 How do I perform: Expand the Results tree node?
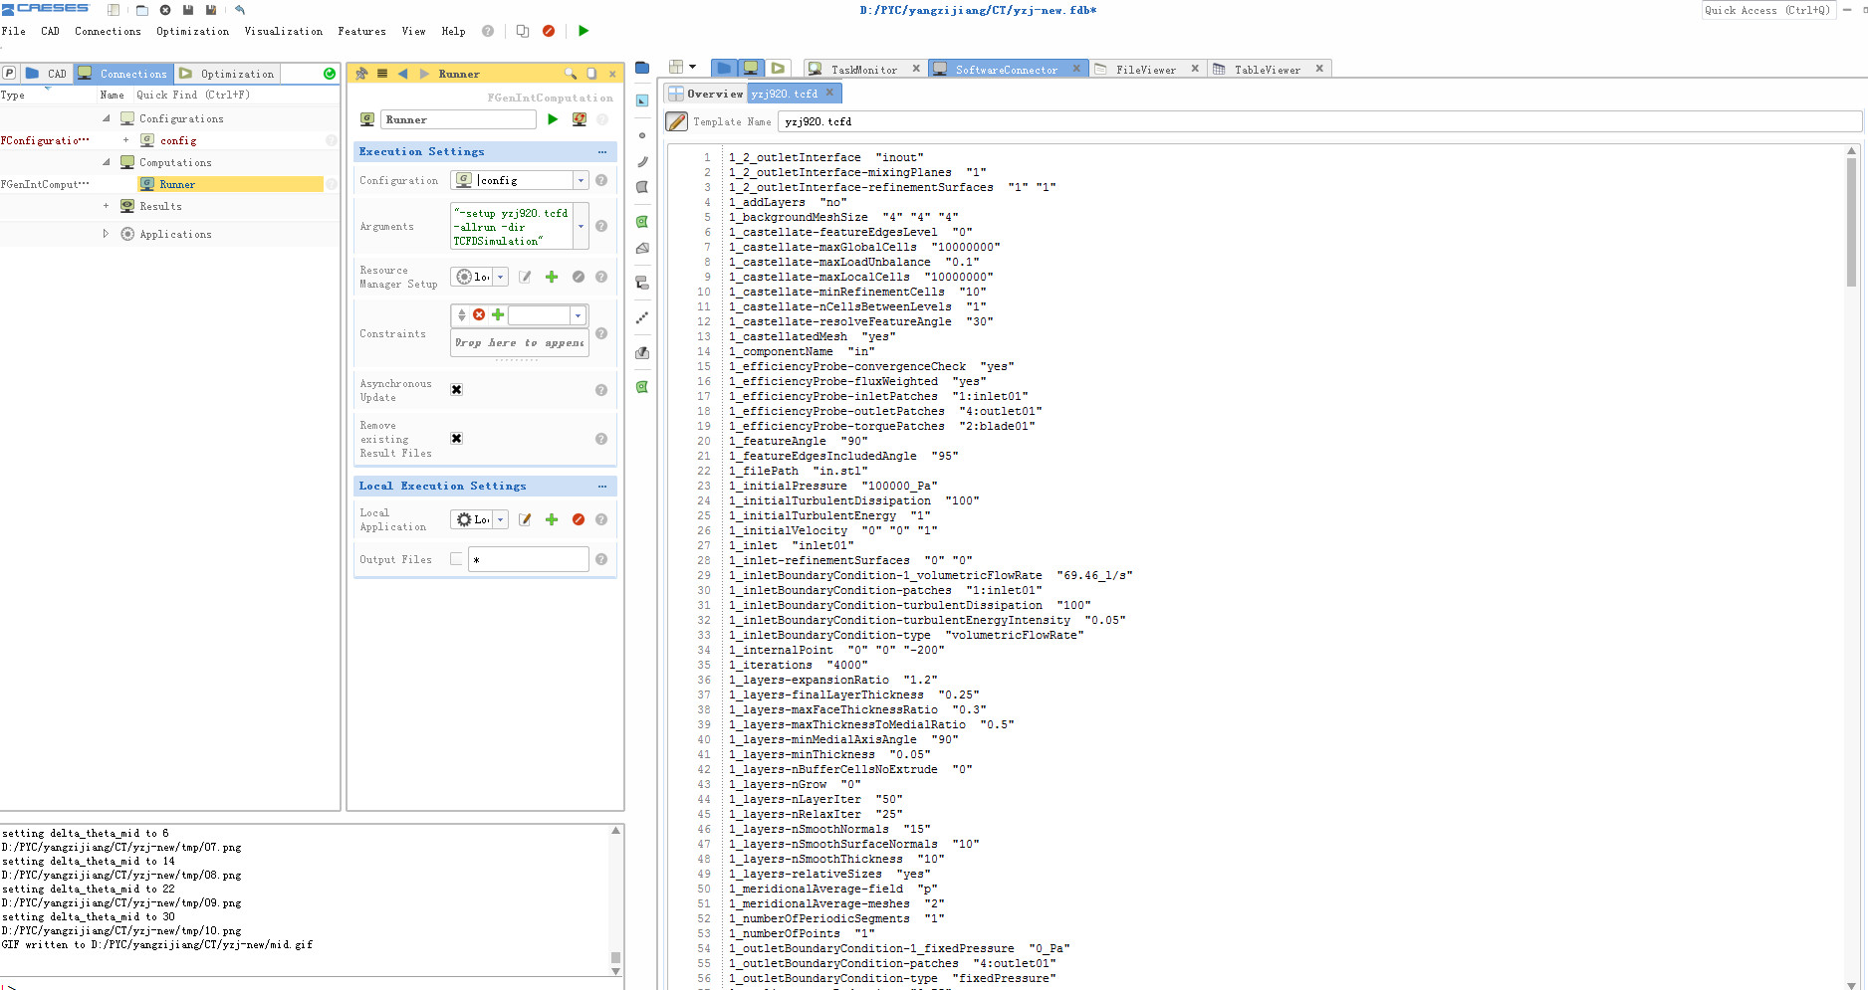click(106, 206)
